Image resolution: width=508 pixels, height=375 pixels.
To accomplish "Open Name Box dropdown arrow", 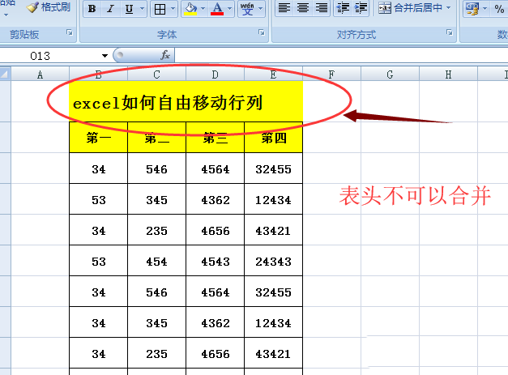I will [105, 56].
